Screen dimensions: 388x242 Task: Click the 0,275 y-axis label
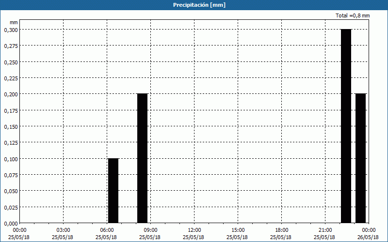tap(11, 46)
